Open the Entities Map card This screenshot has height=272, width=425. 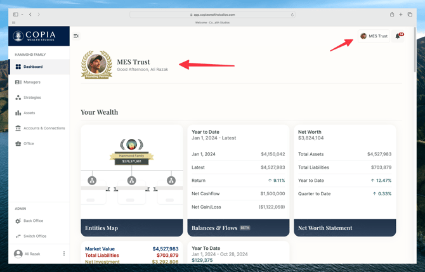(131, 228)
